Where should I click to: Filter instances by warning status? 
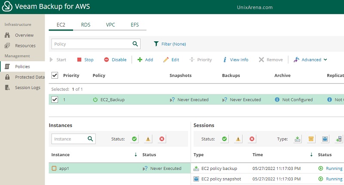[x=148, y=139]
